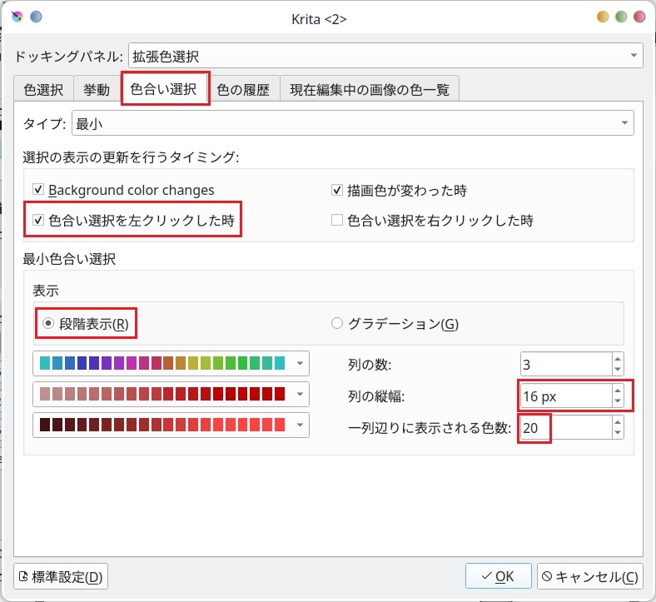
Task: Toggle the 描画色が変わった時 checkbox
Action: pos(337,190)
